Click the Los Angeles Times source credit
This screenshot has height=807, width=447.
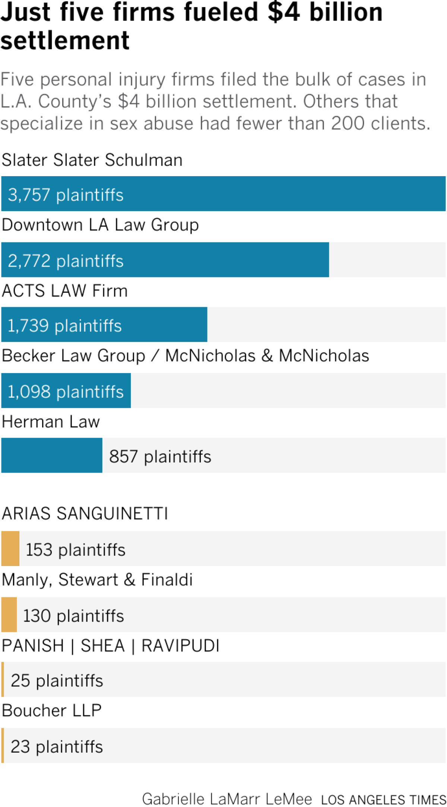383,800
